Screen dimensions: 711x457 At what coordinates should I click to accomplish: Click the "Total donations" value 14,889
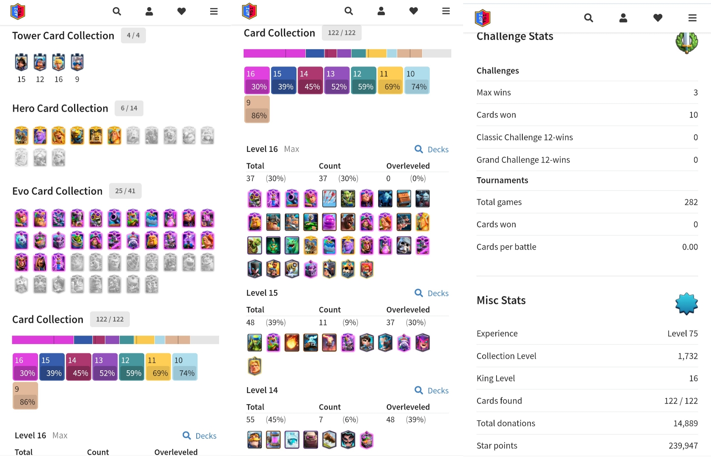tap(686, 423)
